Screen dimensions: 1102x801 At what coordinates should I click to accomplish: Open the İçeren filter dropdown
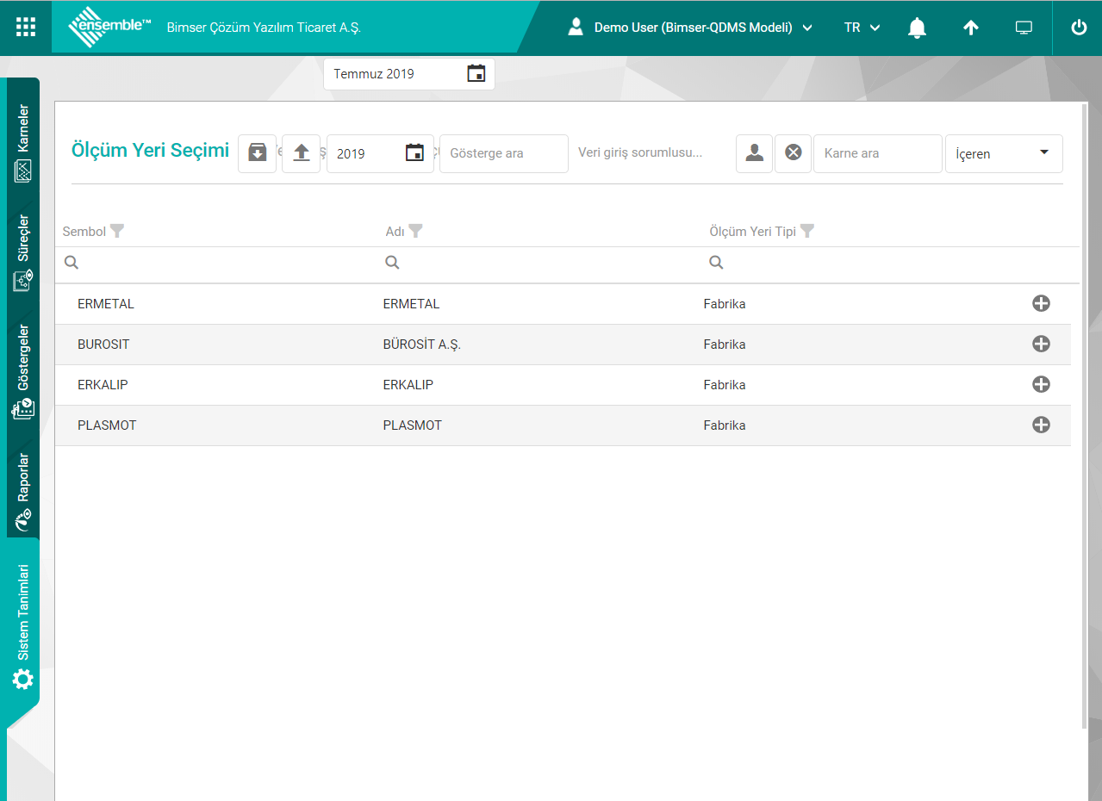tap(1004, 153)
